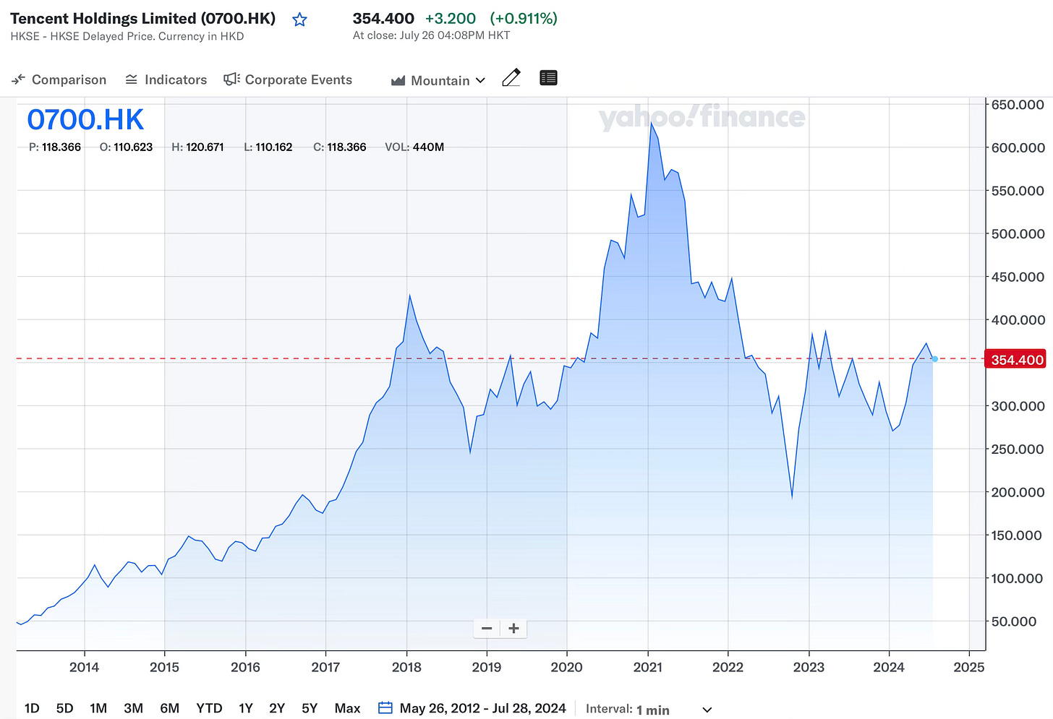This screenshot has width=1053, height=719.
Task: Click the +3.200 price change value
Action: click(x=451, y=19)
